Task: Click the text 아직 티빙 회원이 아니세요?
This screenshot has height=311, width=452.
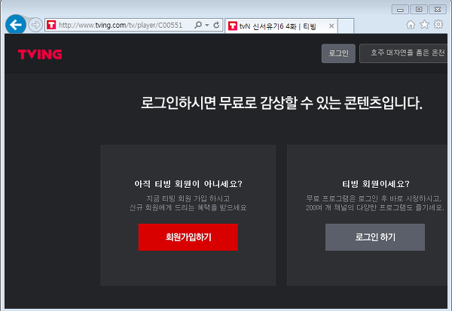Action: coord(188,184)
